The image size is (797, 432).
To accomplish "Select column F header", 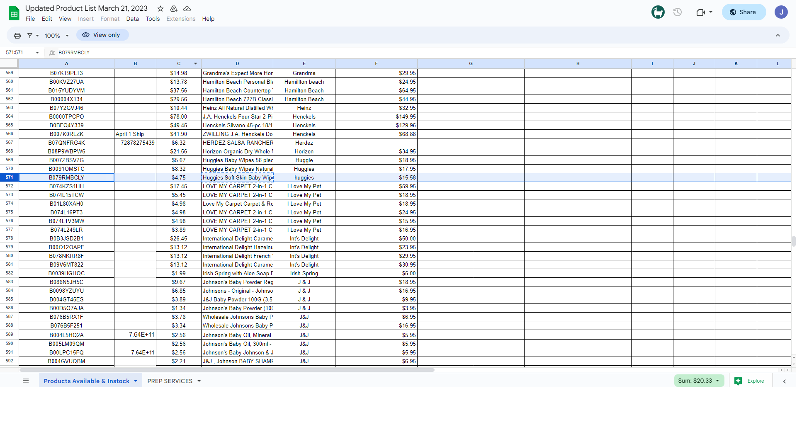I will (376, 63).
